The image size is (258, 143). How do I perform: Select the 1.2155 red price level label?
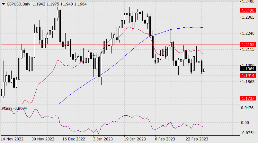click(248, 44)
